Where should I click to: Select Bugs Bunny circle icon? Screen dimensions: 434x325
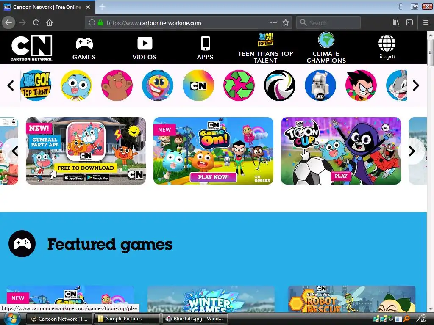coord(397,85)
